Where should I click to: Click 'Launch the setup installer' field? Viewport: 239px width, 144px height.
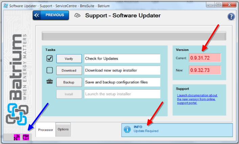point(122,94)
